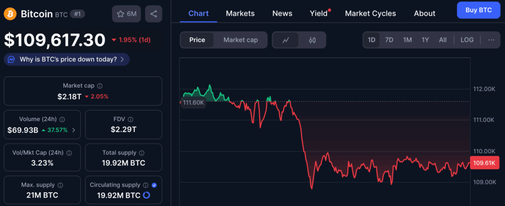505x206 pixels.
Task: Open the Markets tab
Action: [x=240, y=13]
